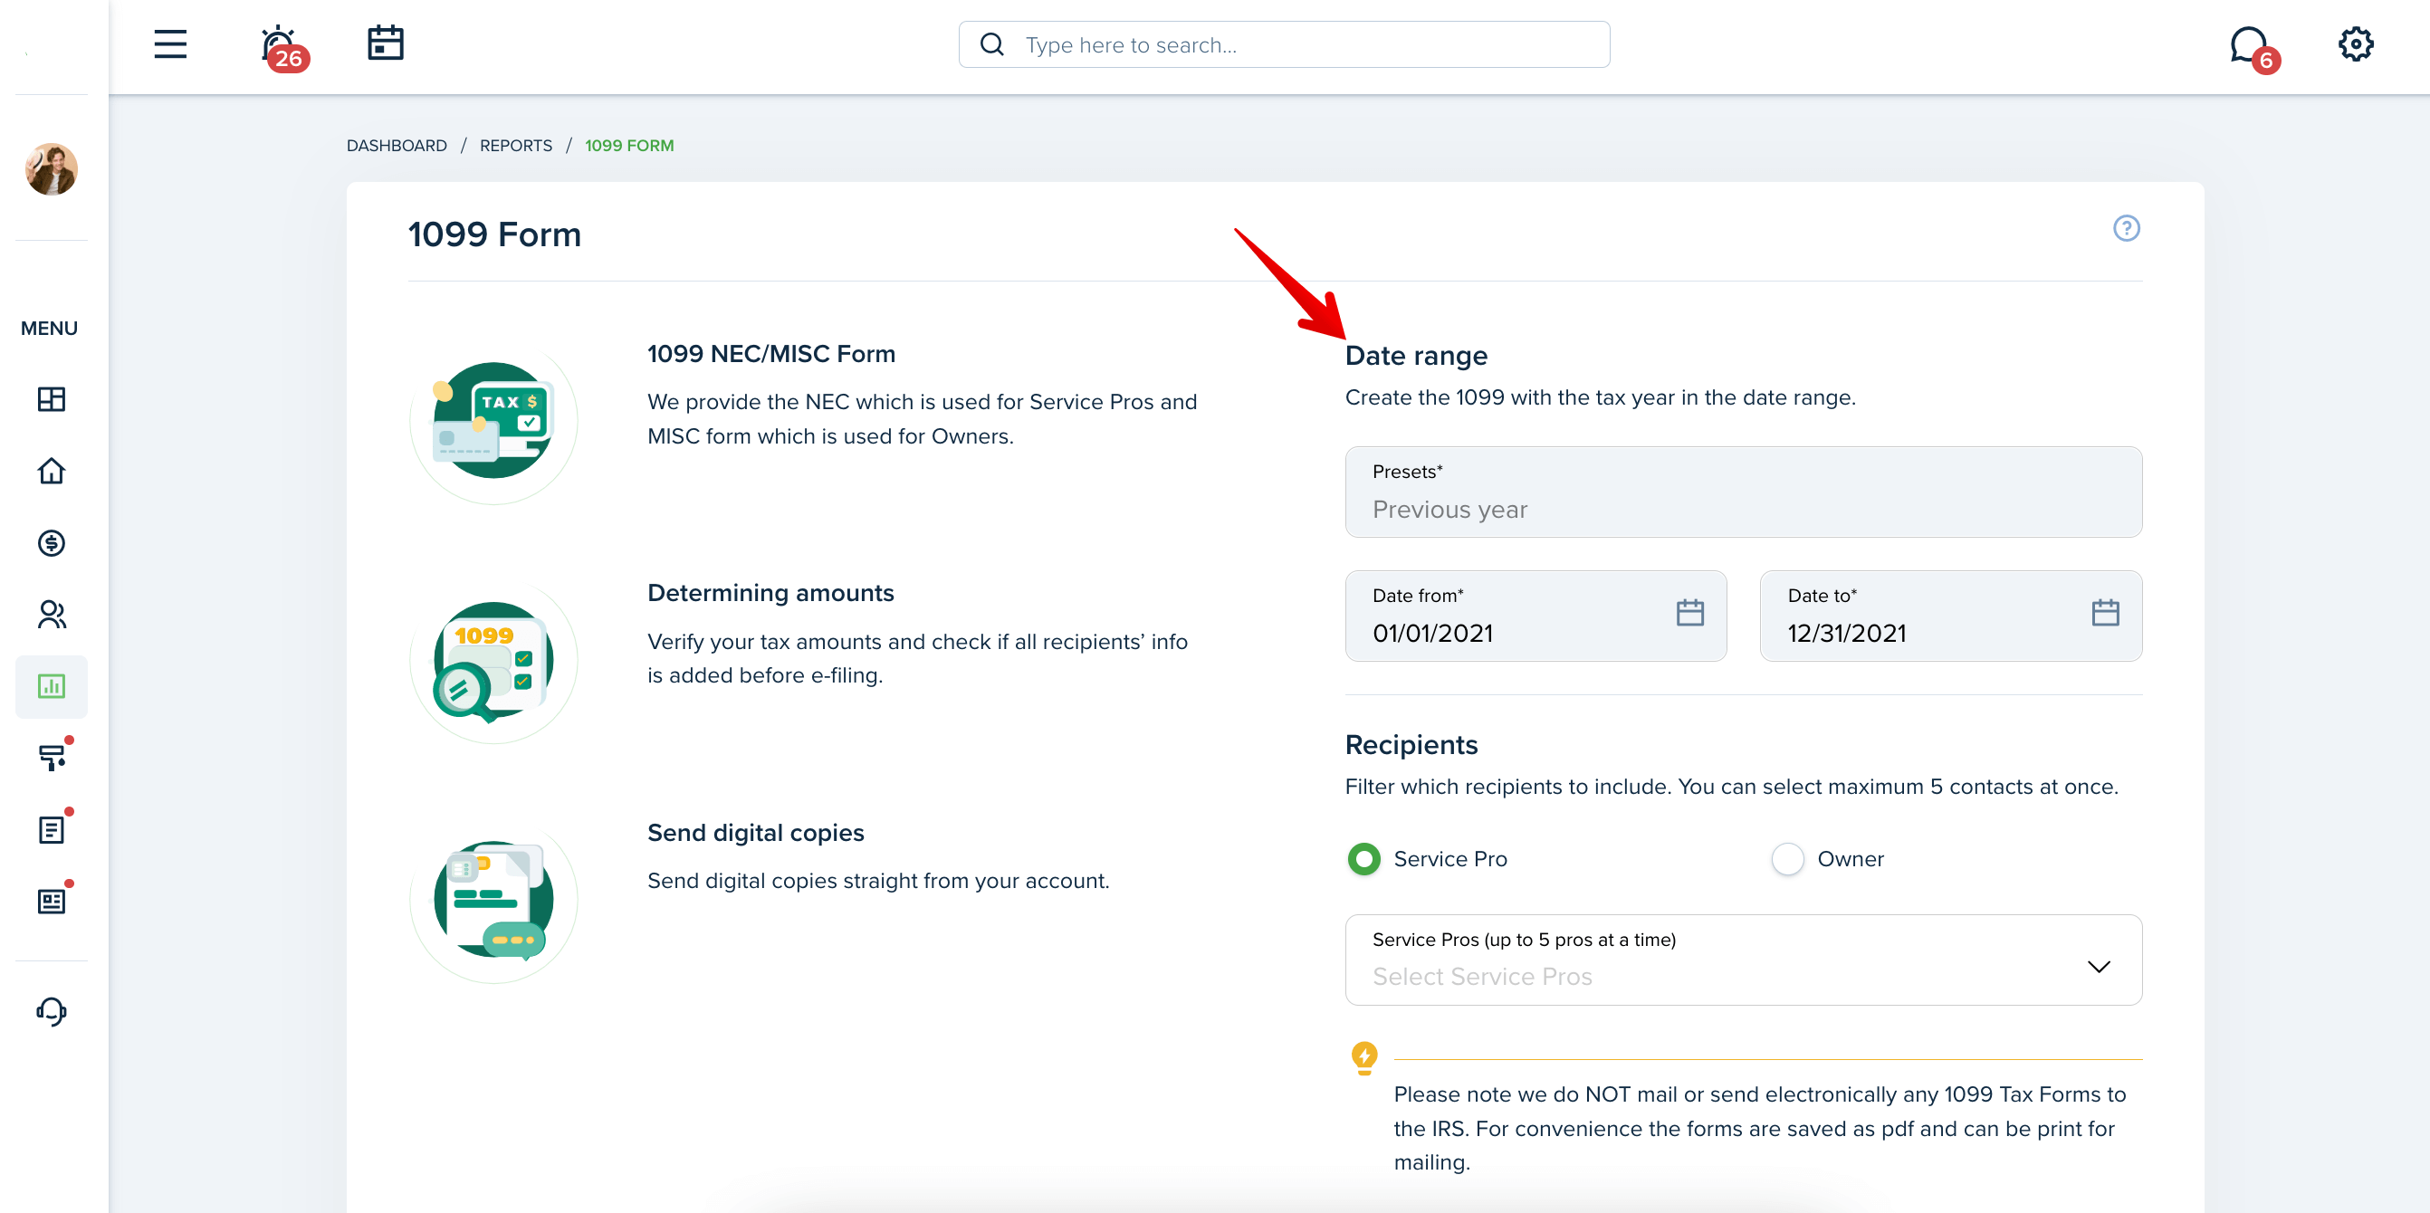Click the 'Send digital copies' heading

coord(755,833)
